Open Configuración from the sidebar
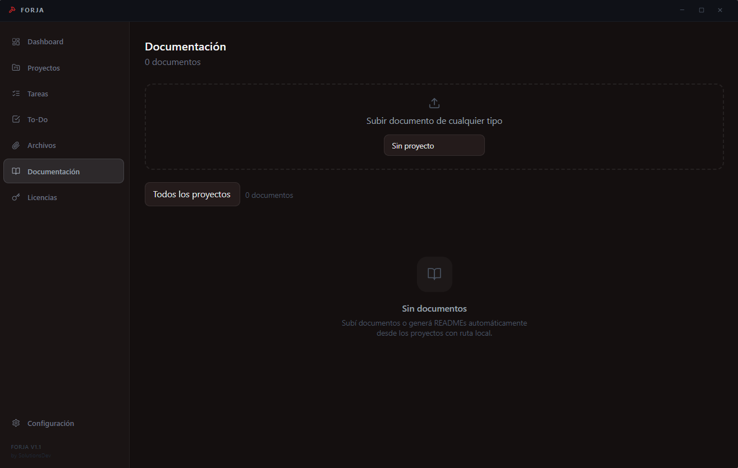738x468 pixels. 51,423
